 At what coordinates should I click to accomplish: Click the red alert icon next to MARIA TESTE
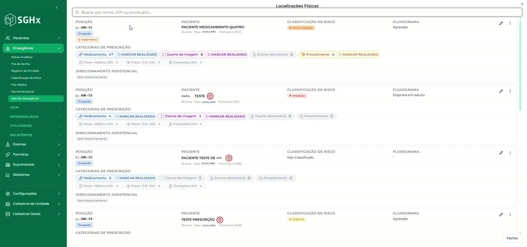point(210,96)
